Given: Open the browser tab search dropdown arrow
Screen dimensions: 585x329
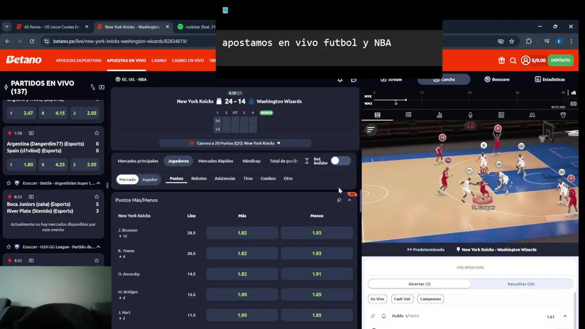Looking at the screenshot, I should 6,27.
